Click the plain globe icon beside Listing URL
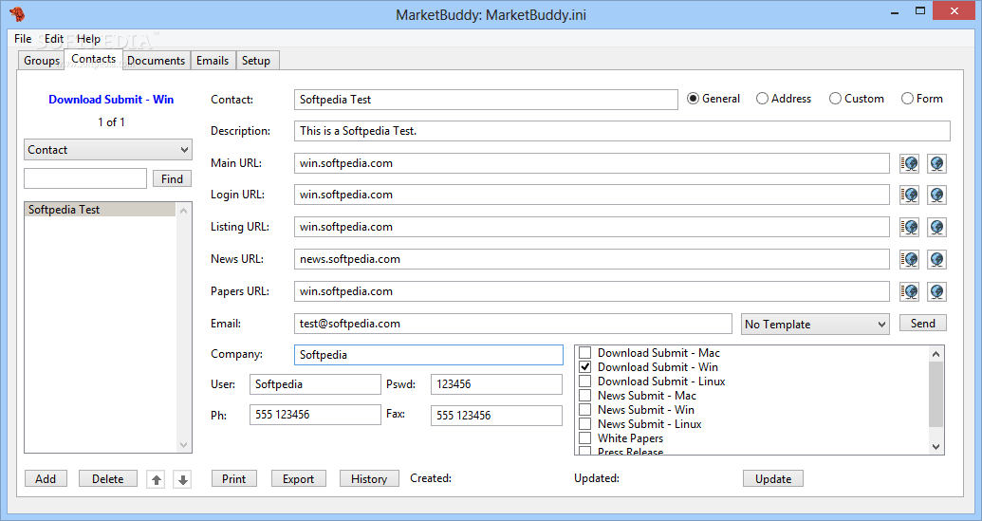The image size is (982, 521). click(936, 227)
